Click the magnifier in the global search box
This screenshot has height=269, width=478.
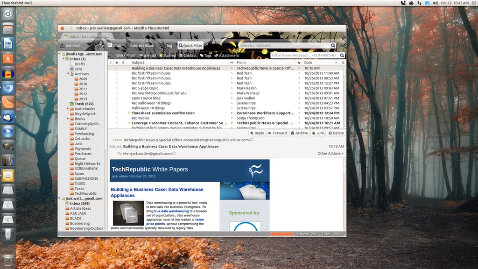coord(333,45)
